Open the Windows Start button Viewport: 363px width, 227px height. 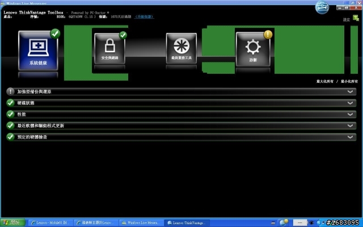pyautogui.click(x=12, y=222)
